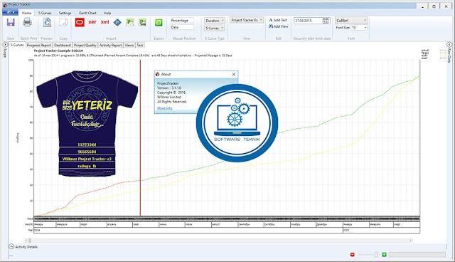Click the Copy pages icon

[63, 22]
